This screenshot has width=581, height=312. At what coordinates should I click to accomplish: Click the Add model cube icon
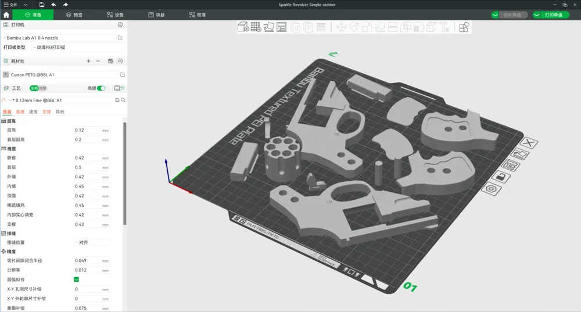(243, 27)
